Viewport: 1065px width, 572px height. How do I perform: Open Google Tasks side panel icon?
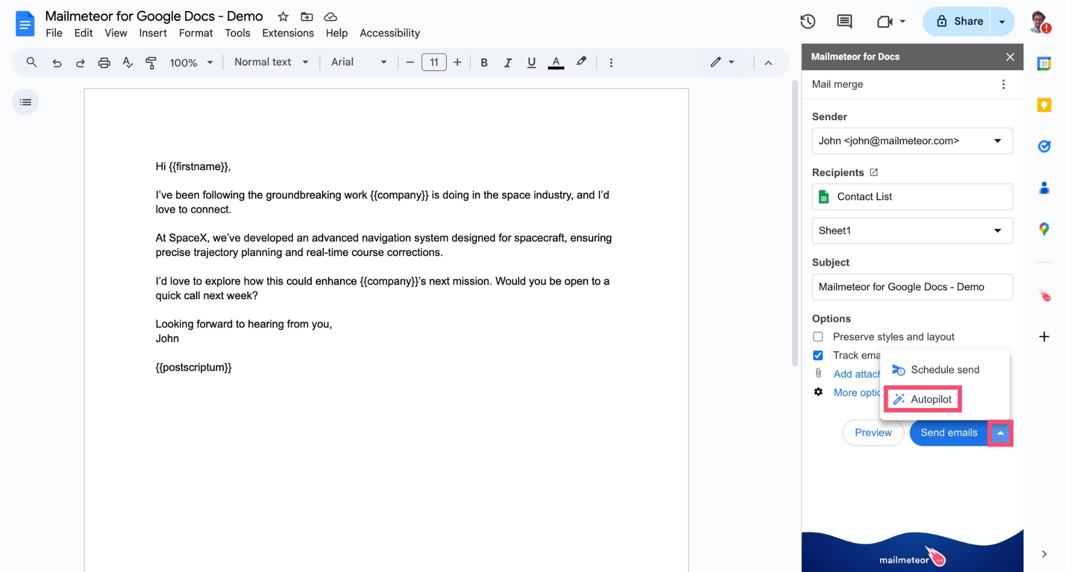(1044, 146)
